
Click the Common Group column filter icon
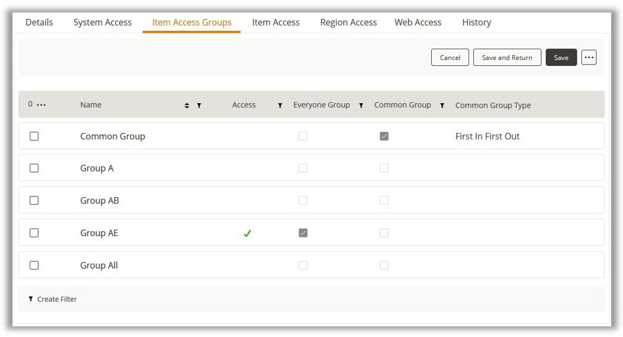pyautogui.click(x=442, y=106)
